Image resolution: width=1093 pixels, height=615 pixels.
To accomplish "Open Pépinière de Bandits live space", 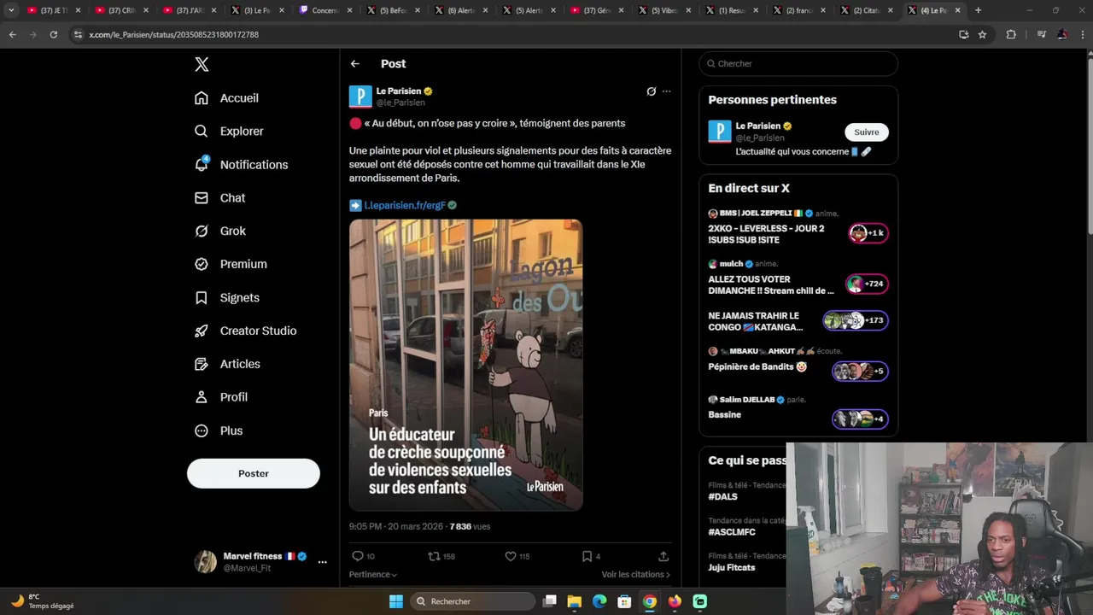I will (798, 366).
